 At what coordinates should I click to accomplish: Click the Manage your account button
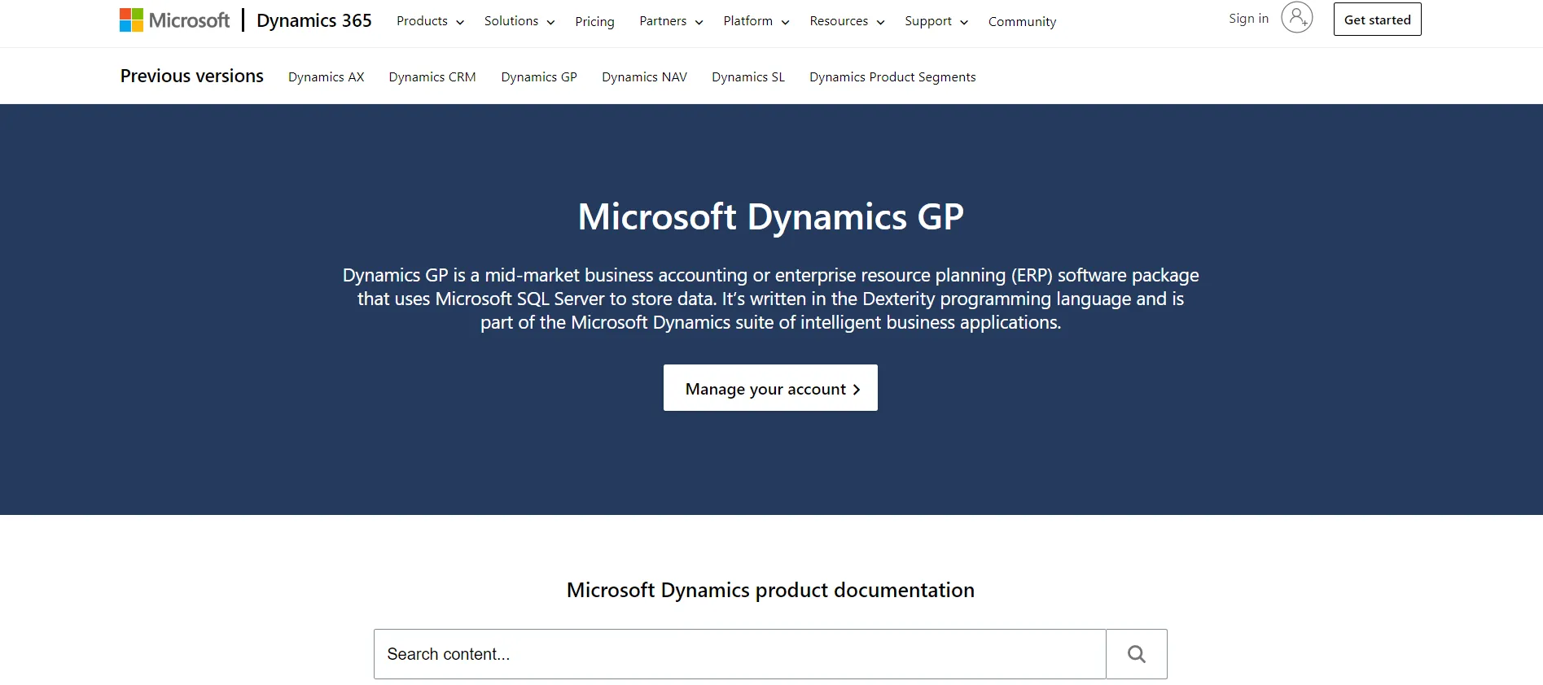(x=770, y=388)
